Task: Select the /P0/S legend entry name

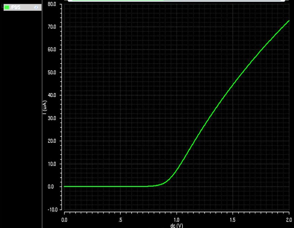Action: [x=16, y=8]
